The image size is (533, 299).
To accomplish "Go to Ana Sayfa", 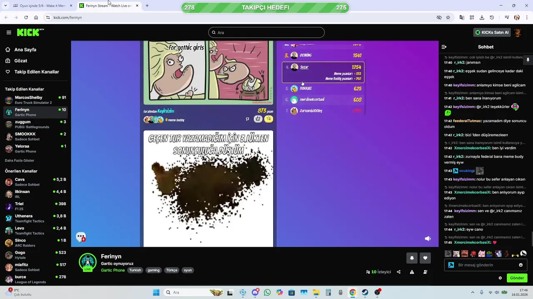I will 25,49.
